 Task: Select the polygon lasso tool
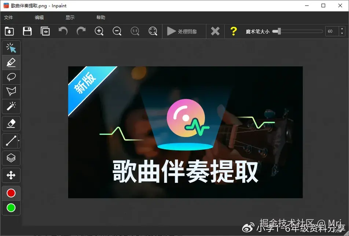coord(11,92)
